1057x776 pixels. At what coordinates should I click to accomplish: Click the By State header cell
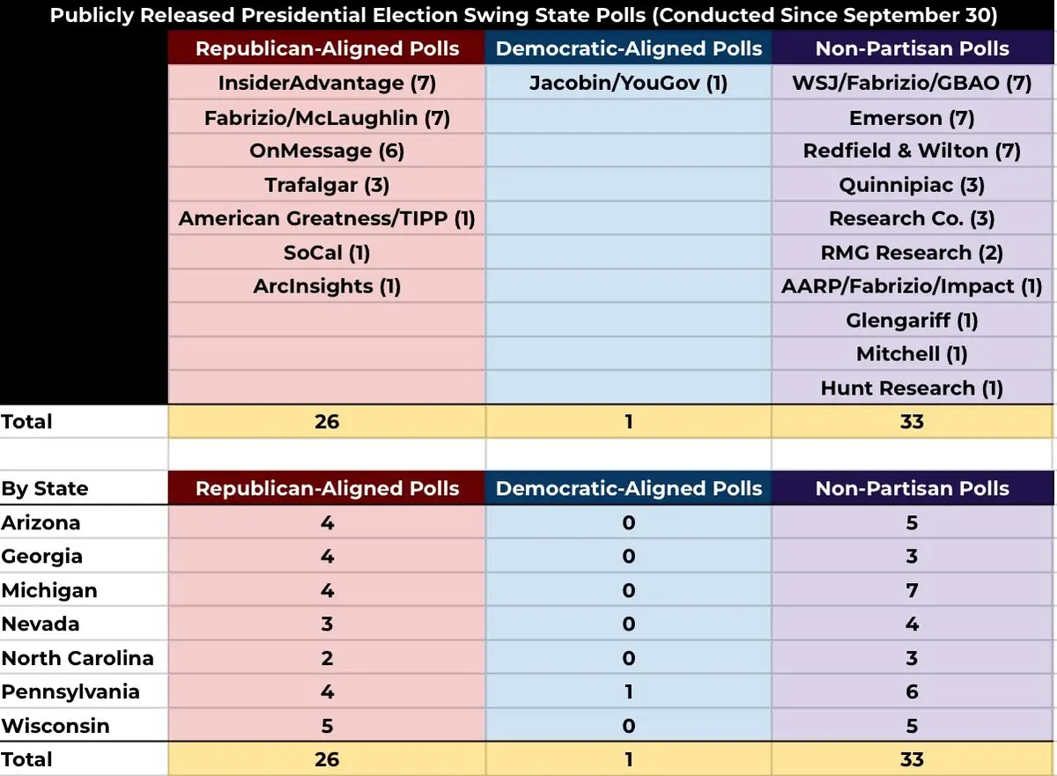45,489
